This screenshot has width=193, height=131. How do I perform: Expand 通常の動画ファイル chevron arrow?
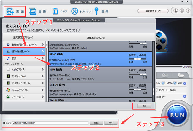(42, 51)
